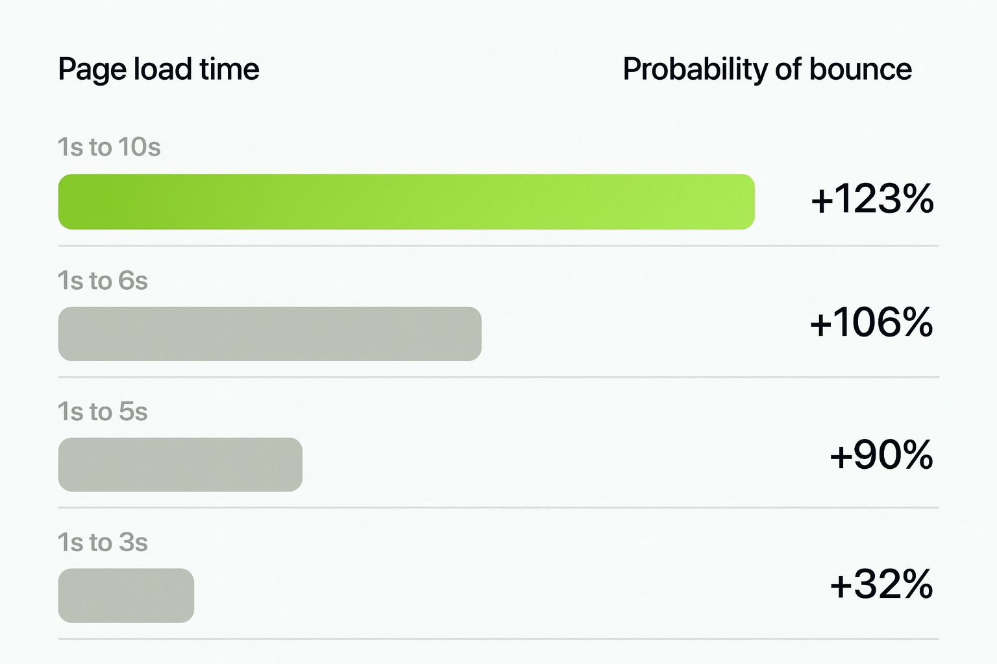This screenshot has width=997, height=664.
Task: Select the gray 1s to 5s bar
Action: coord(180,465)
